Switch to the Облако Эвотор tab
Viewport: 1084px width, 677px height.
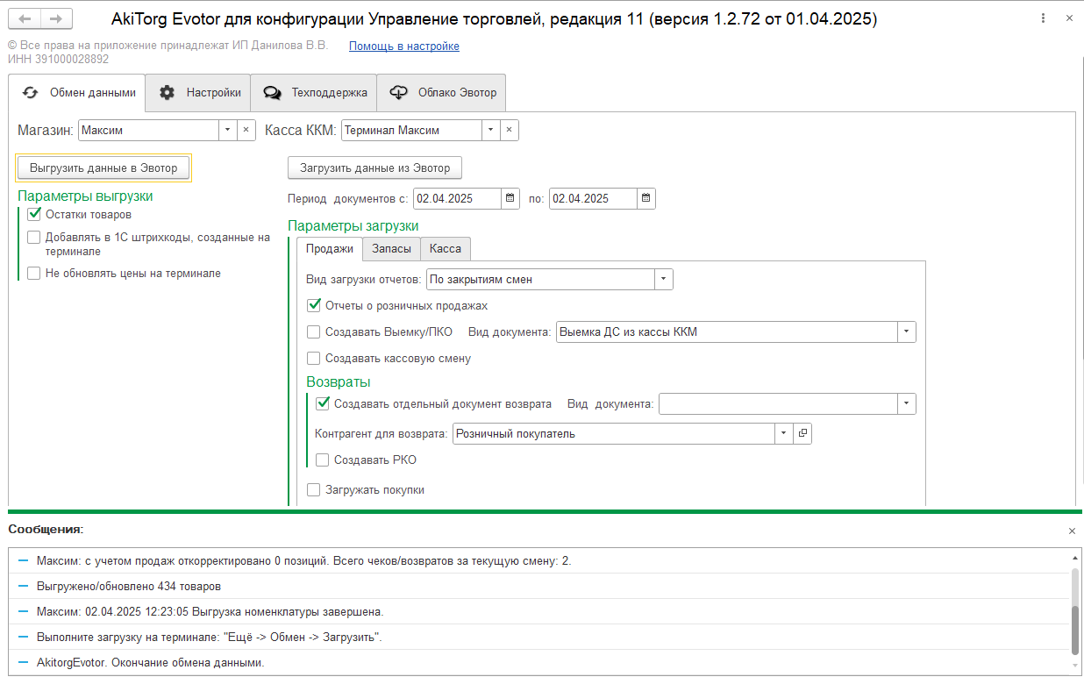pos(441,92)
